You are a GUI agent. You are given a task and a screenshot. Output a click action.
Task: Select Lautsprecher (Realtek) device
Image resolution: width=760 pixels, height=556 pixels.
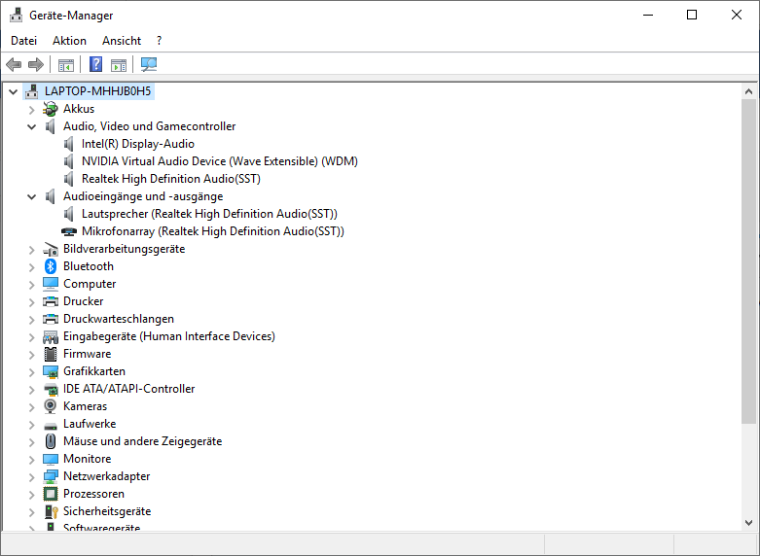209,214
